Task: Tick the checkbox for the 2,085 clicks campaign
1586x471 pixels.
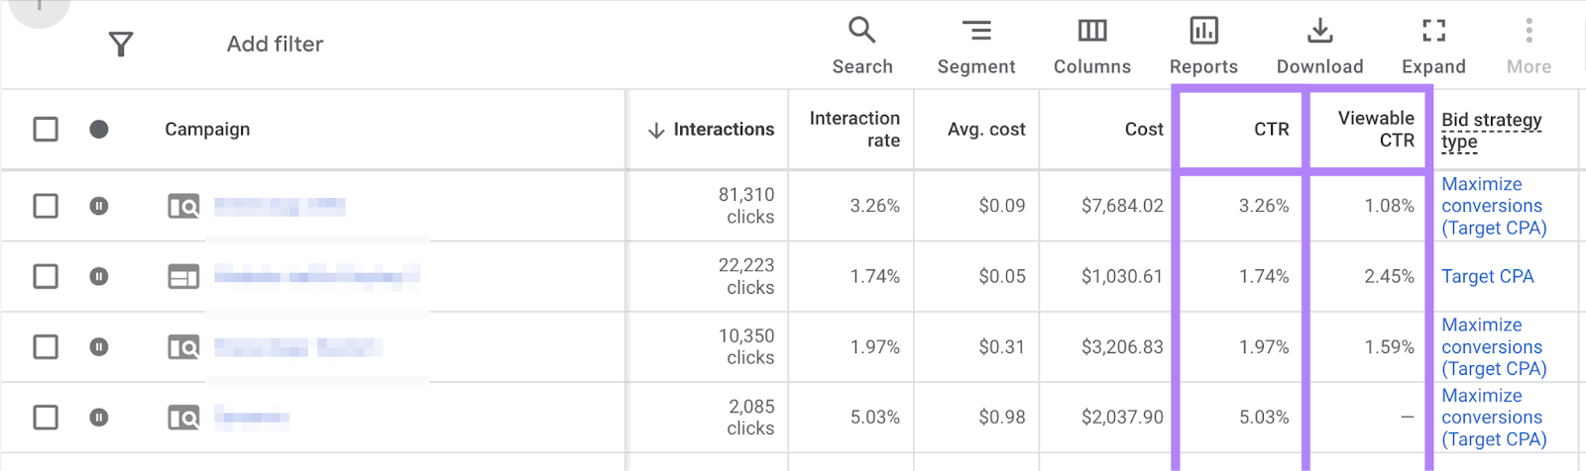Action: click(46, 418)
